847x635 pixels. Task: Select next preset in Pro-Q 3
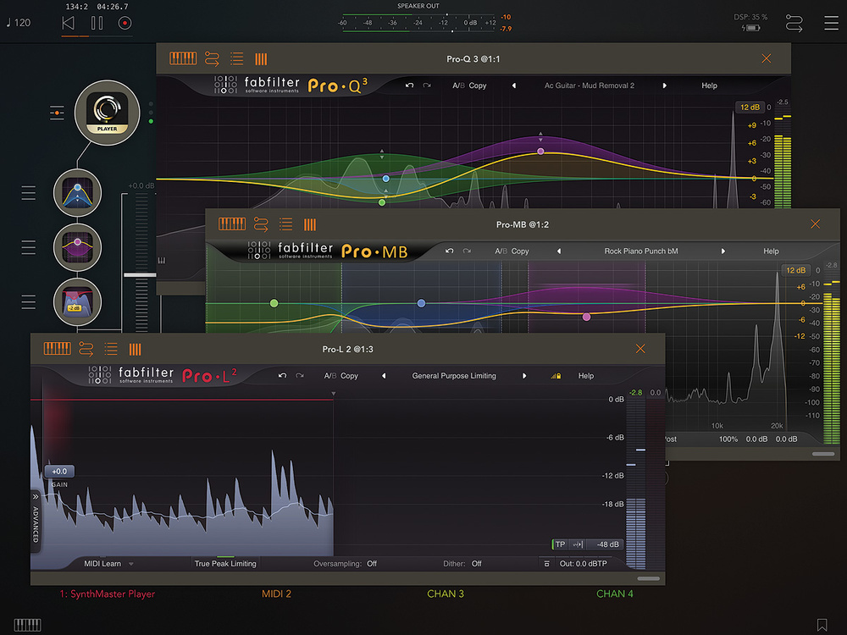(x=664, y=86)
